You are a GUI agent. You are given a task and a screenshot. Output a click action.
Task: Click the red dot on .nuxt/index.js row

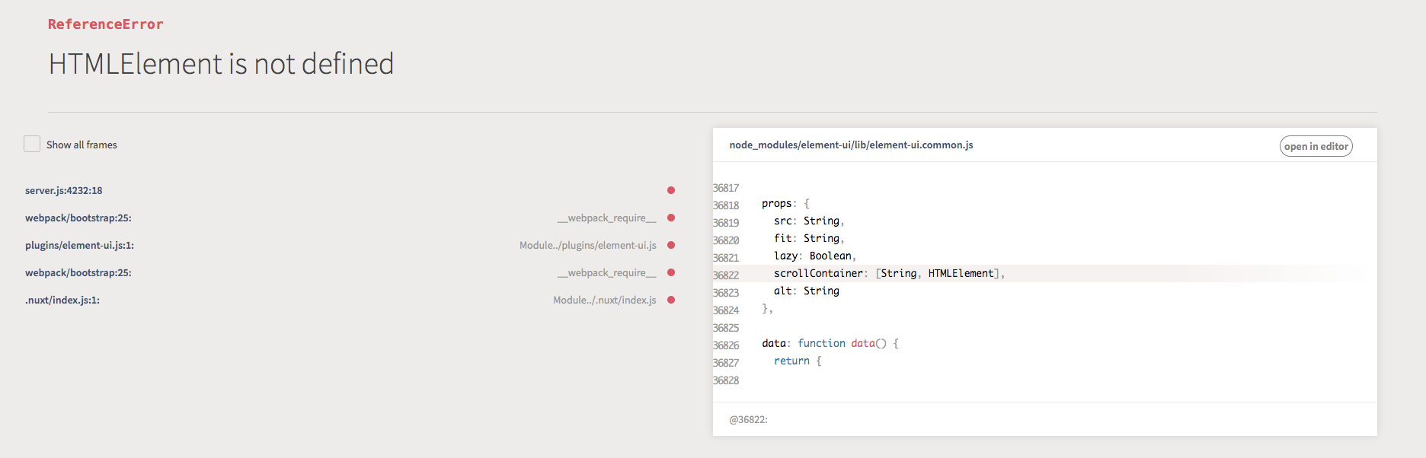(671, 300)
